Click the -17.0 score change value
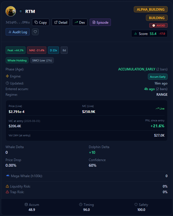Image resolution: width=173 pixels, height=216 pixels. [162, 34]
